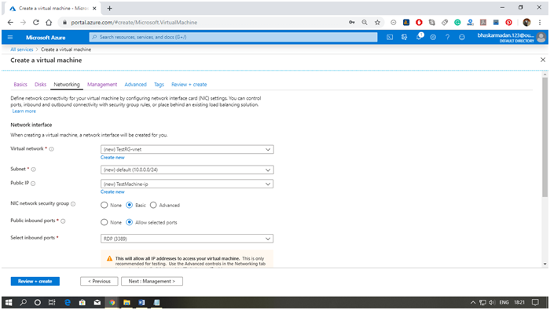Open Windows taskbar search
This screenshot has width=550, height=310.
(x=23, y=302)
